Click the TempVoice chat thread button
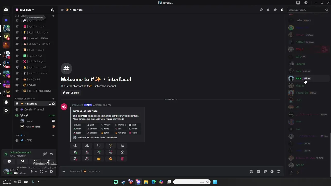The width and height of the screenshot is (331, 186). 122,146
